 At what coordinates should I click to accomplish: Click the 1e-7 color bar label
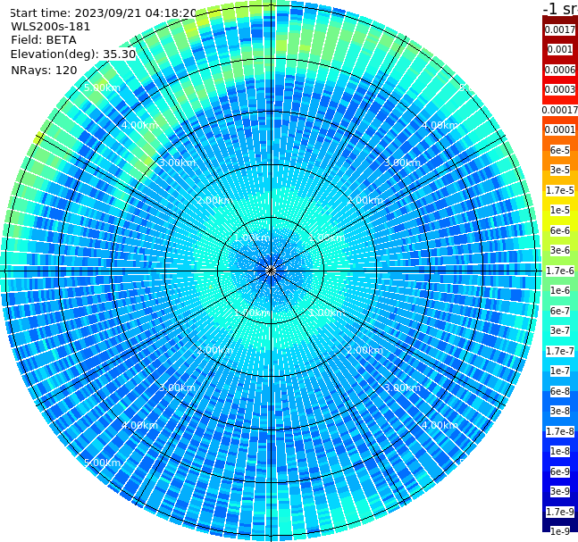click(560, 371)
